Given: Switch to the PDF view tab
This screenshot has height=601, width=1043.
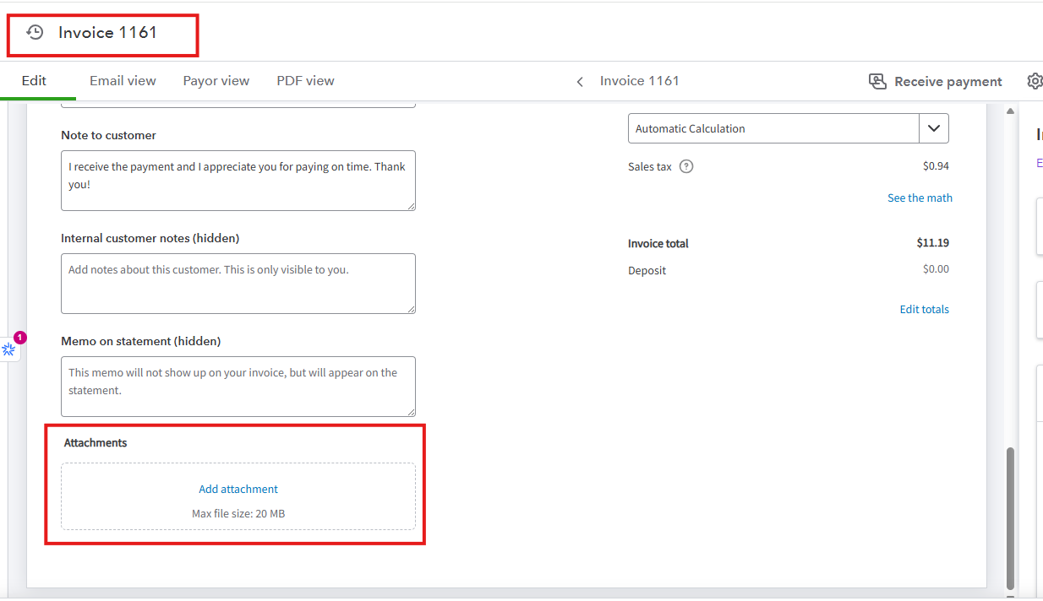Looking at the screenshot, I should click(305, 81).
